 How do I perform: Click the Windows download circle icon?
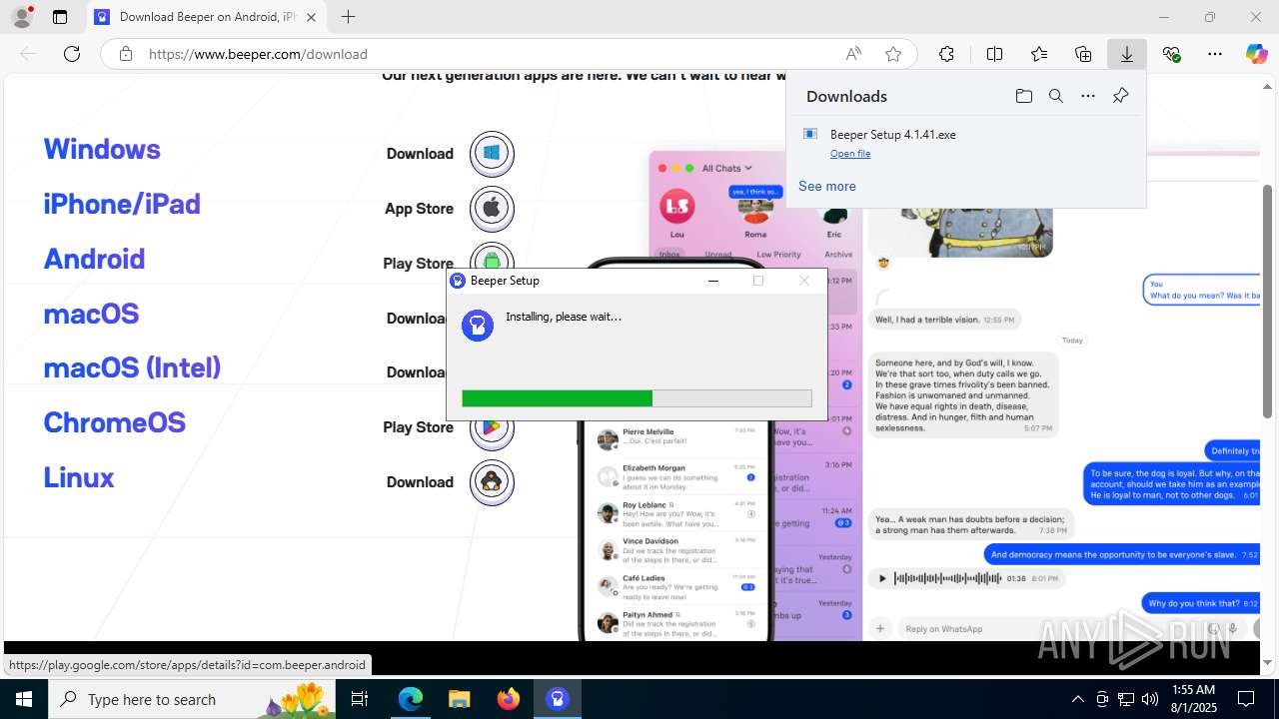click(492, 154)
